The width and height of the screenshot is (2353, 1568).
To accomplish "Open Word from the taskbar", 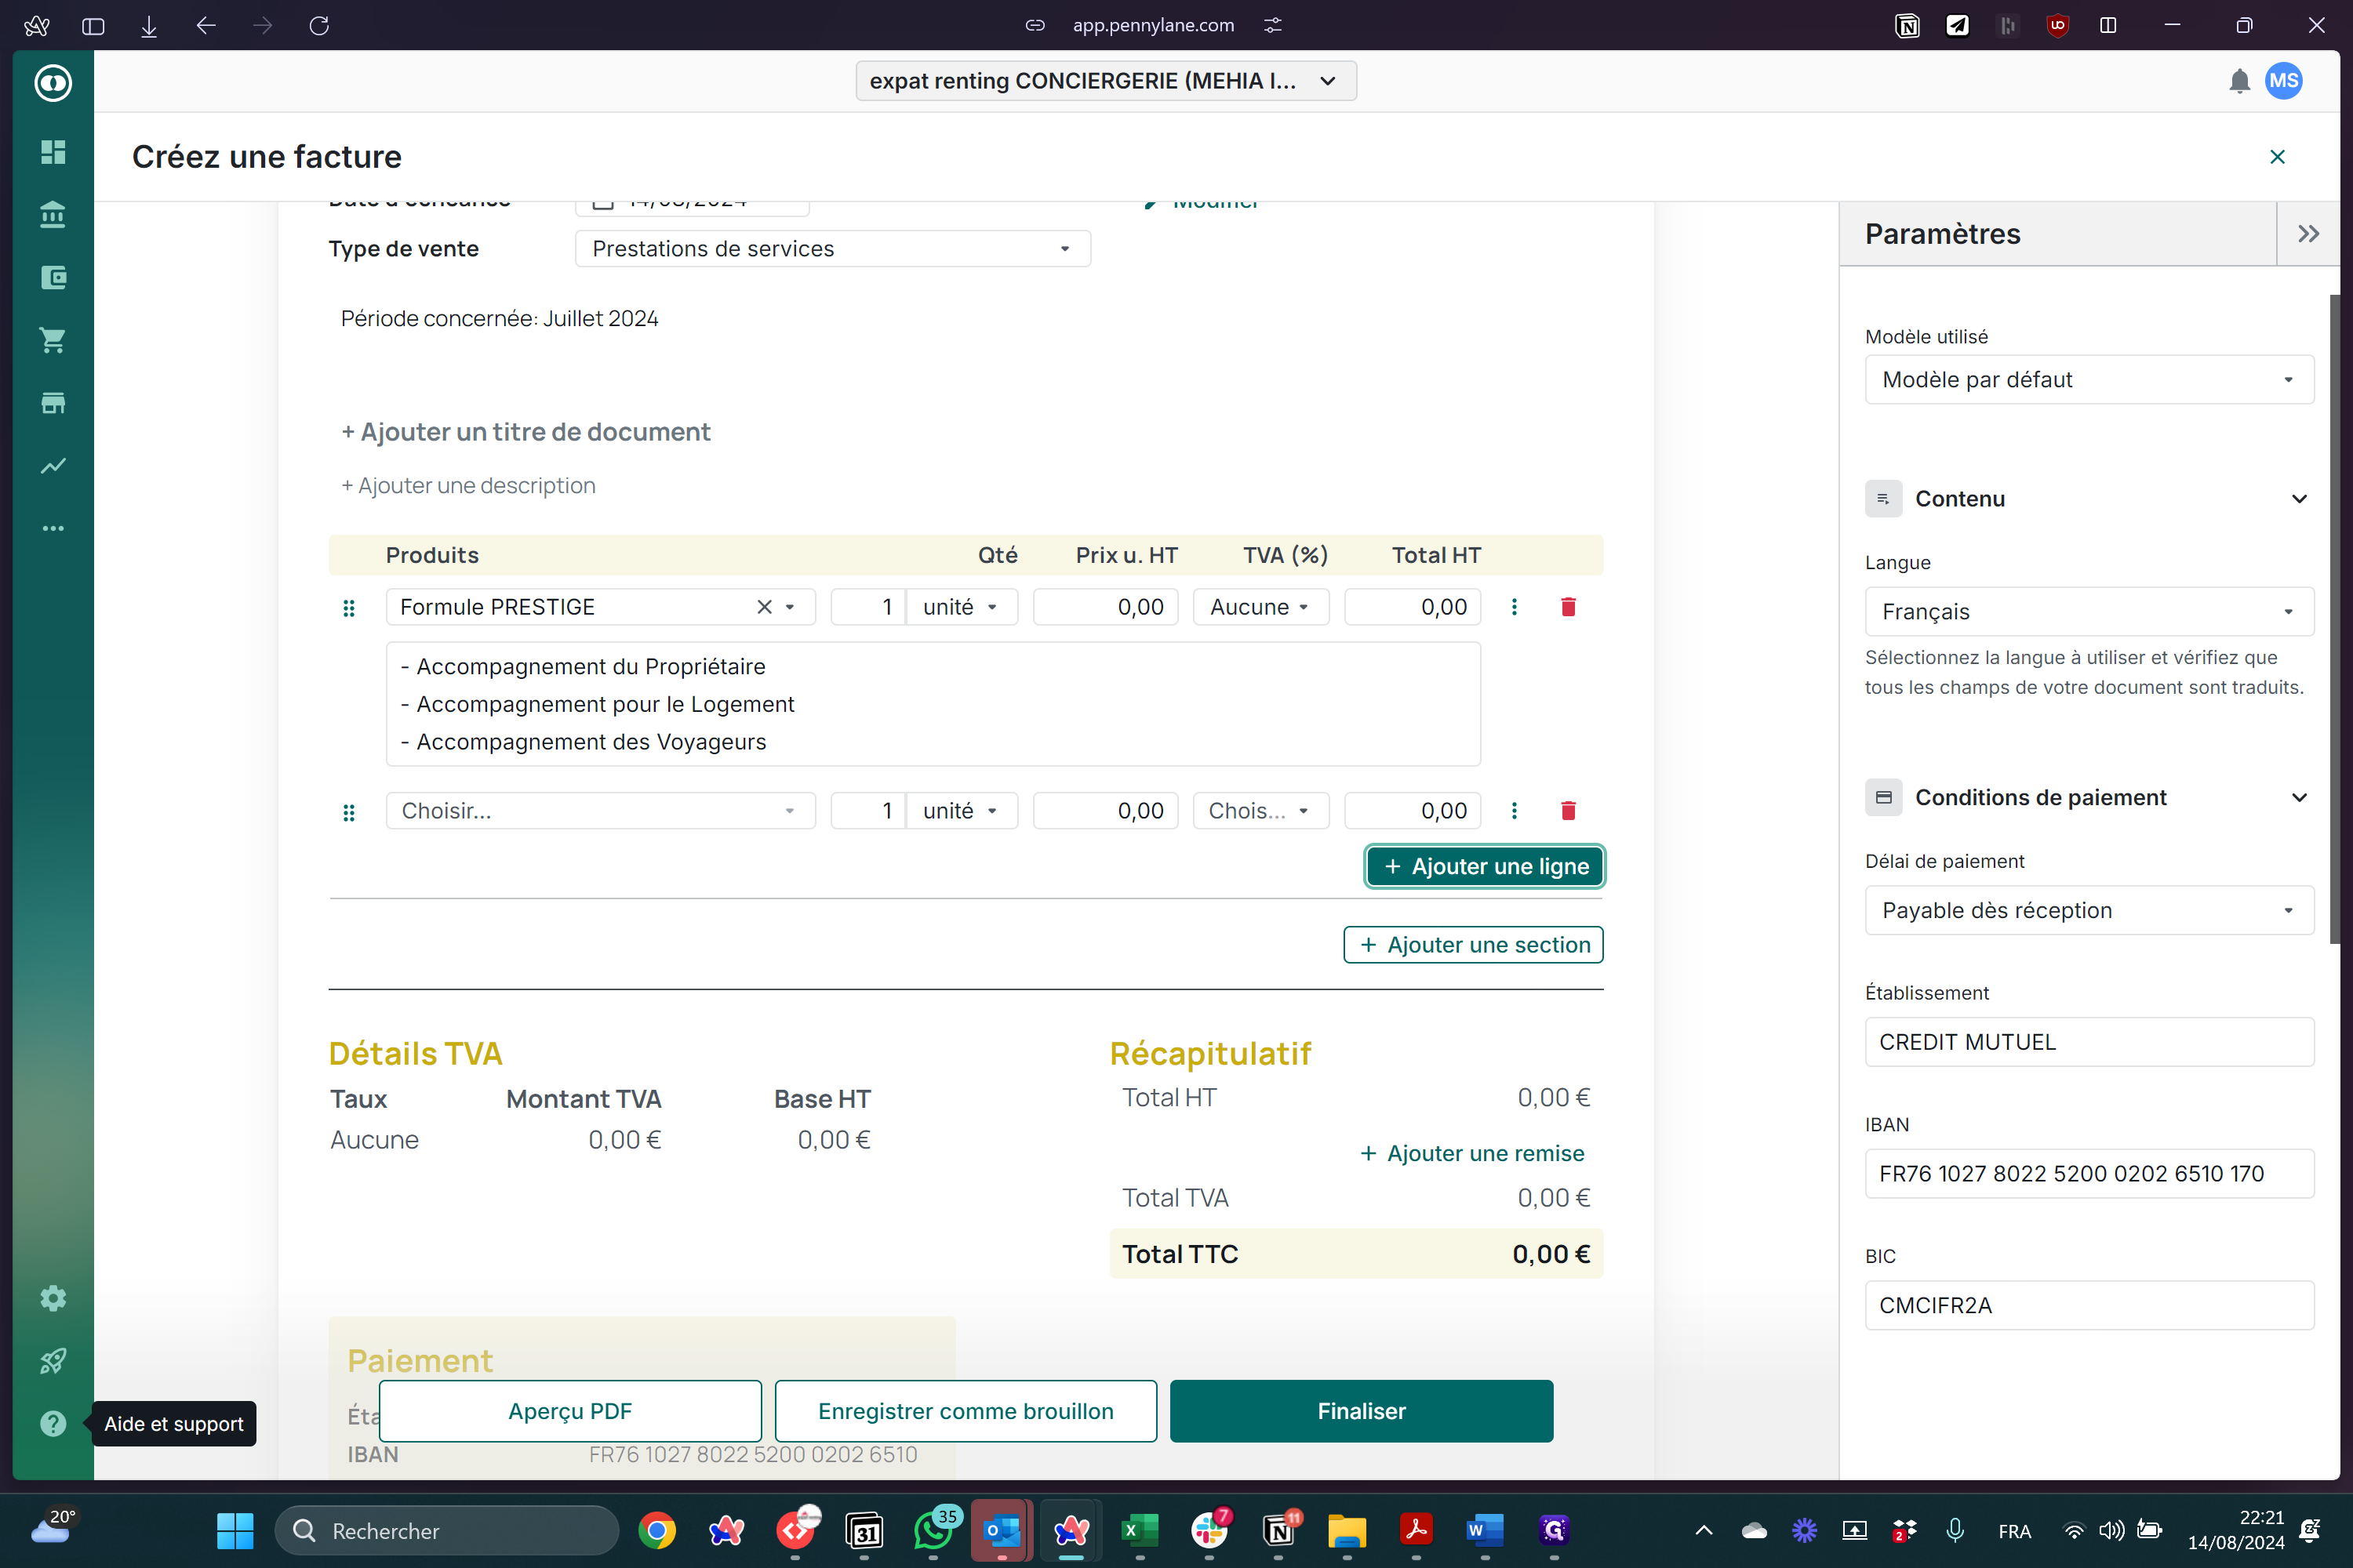I will (x=1485, y=1531).
